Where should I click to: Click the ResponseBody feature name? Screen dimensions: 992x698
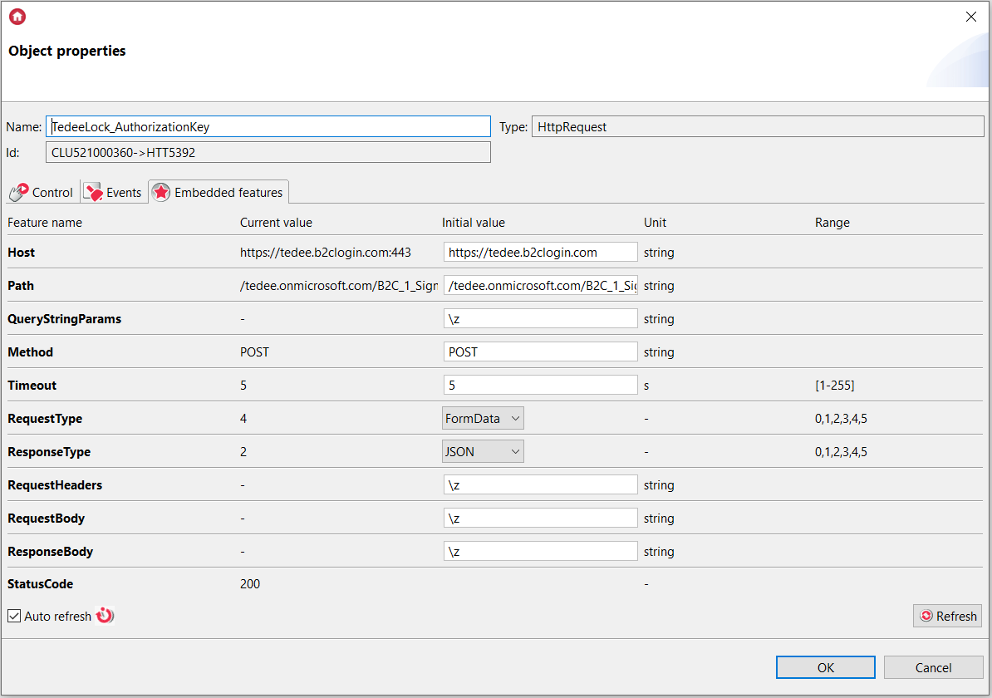pos(50,552)
